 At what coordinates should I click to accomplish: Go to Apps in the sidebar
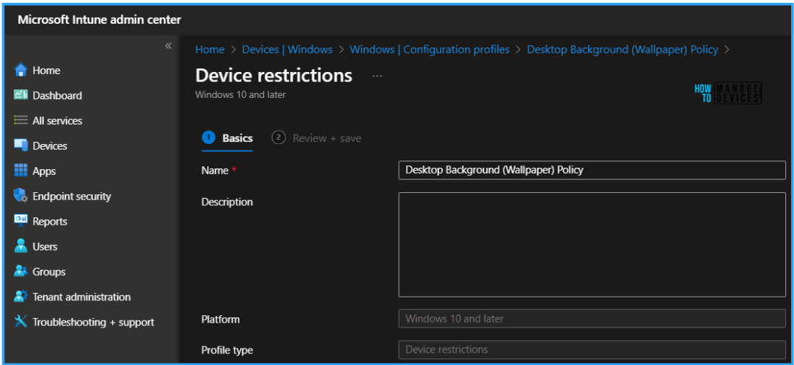(x=44, y=171)
